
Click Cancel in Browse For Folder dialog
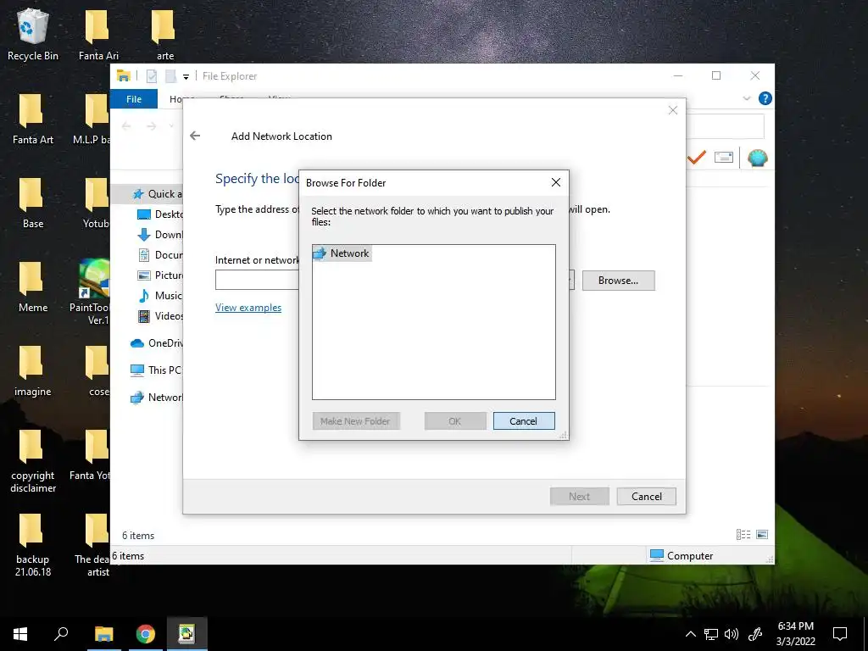pyautogui.click(x=523, y=421)
